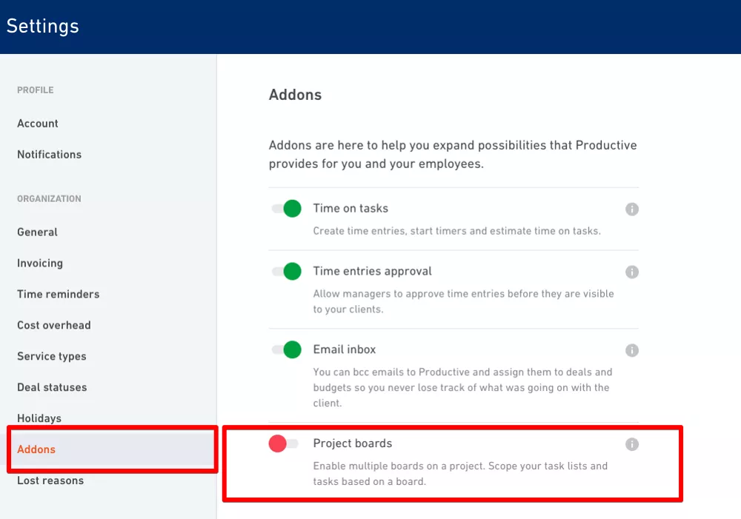Click the info icon for Time on tasks
The width and height of the screenshot is (741, 519).
[x=632, y=209]
